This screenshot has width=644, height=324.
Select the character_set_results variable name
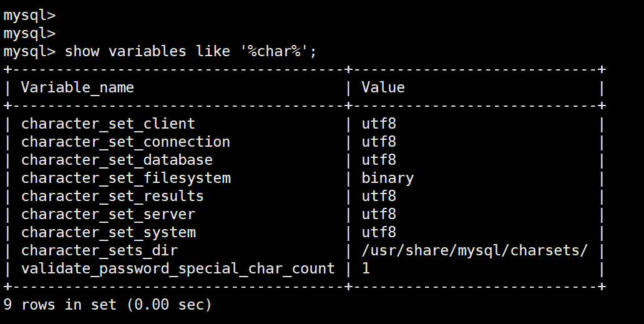pos(112,196)
